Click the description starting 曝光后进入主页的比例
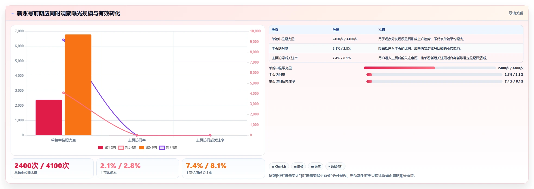The height and width of the screenshot is (189, 534). pos(420,49)
